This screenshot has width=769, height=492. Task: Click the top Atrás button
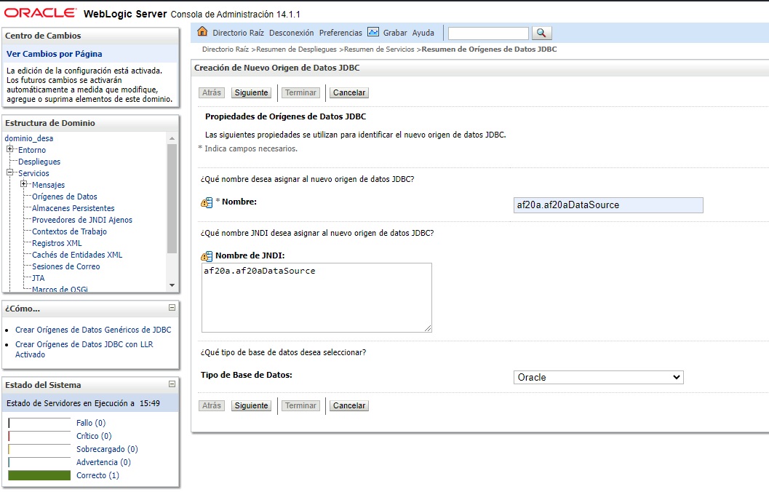212,92
